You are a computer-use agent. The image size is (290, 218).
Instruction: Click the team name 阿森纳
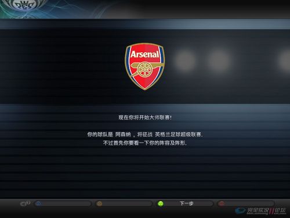pyautogui.click(x=123, y=134)
